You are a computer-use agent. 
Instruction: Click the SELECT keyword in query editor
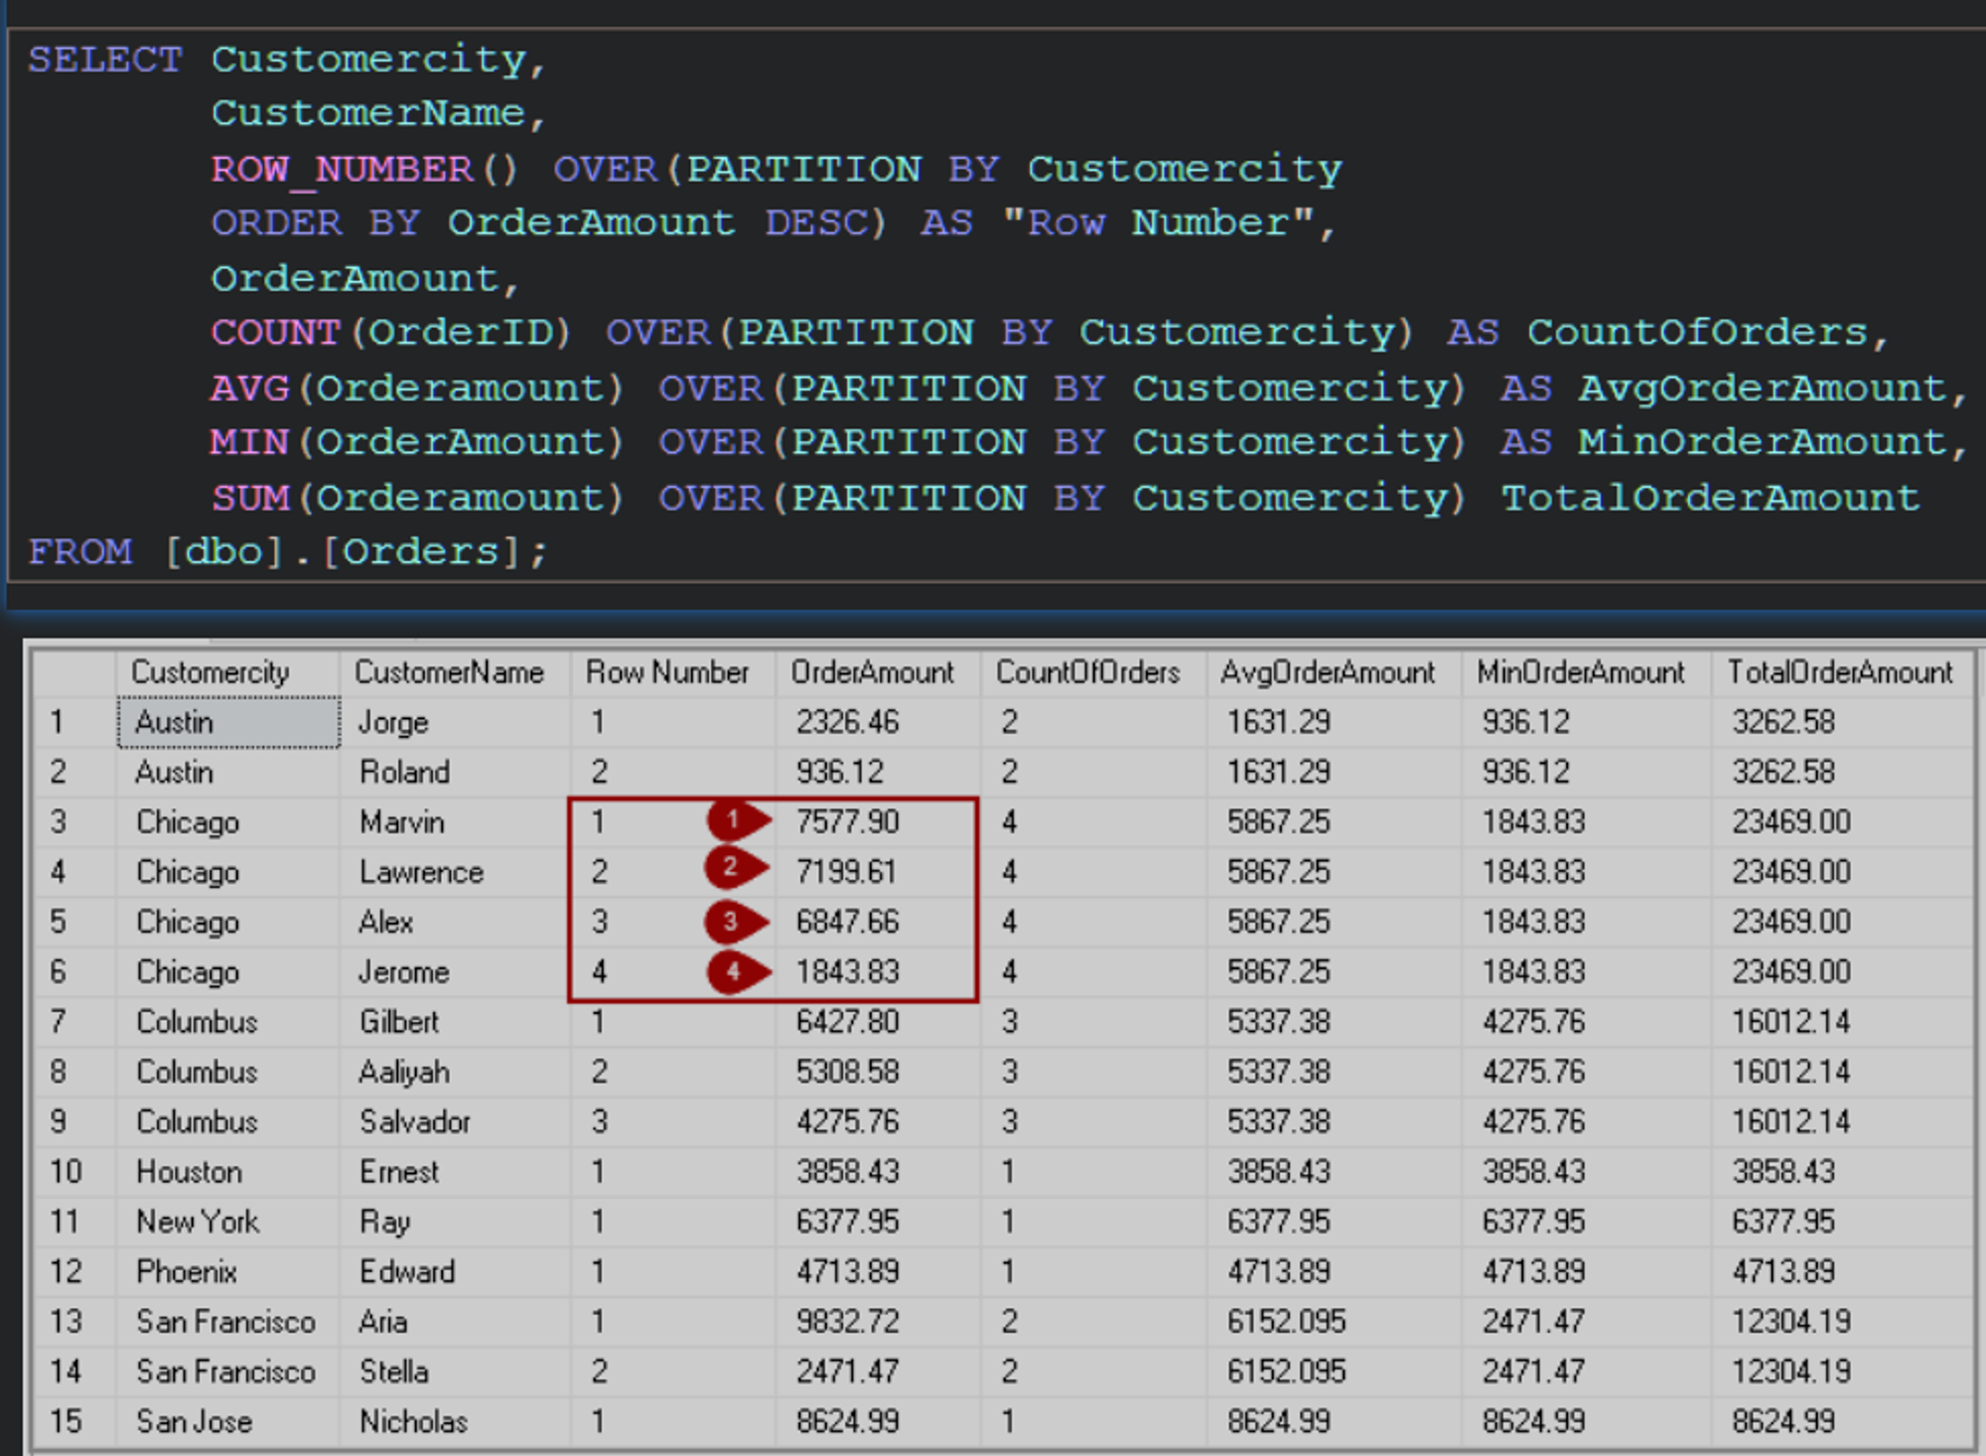tap(105, 60)
